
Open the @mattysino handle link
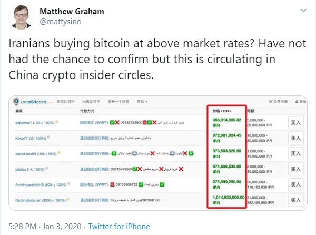pos(61,22)
